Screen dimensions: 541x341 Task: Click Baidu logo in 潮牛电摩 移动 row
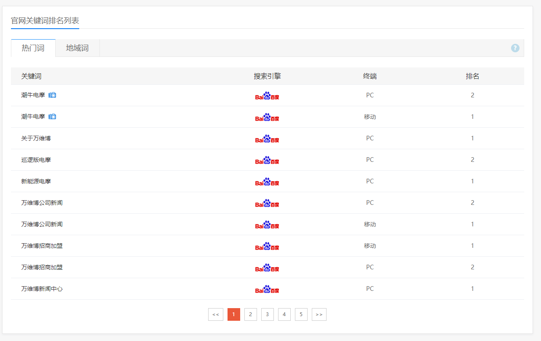267,117
